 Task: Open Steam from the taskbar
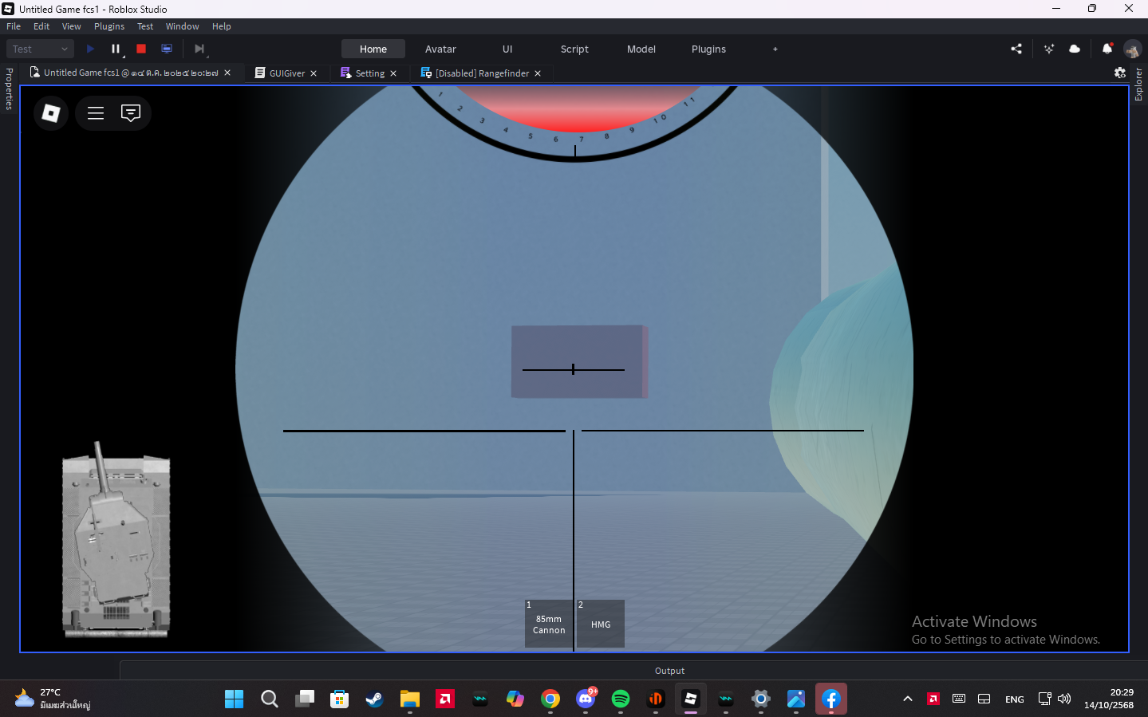[375, 699]
